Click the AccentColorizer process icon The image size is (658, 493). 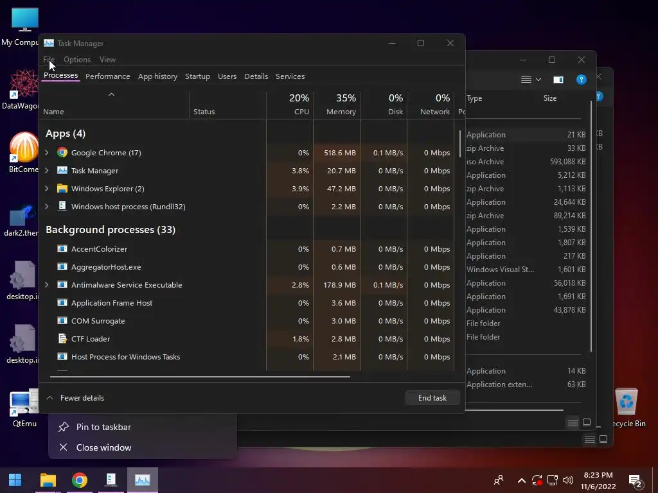click(62, 248)
